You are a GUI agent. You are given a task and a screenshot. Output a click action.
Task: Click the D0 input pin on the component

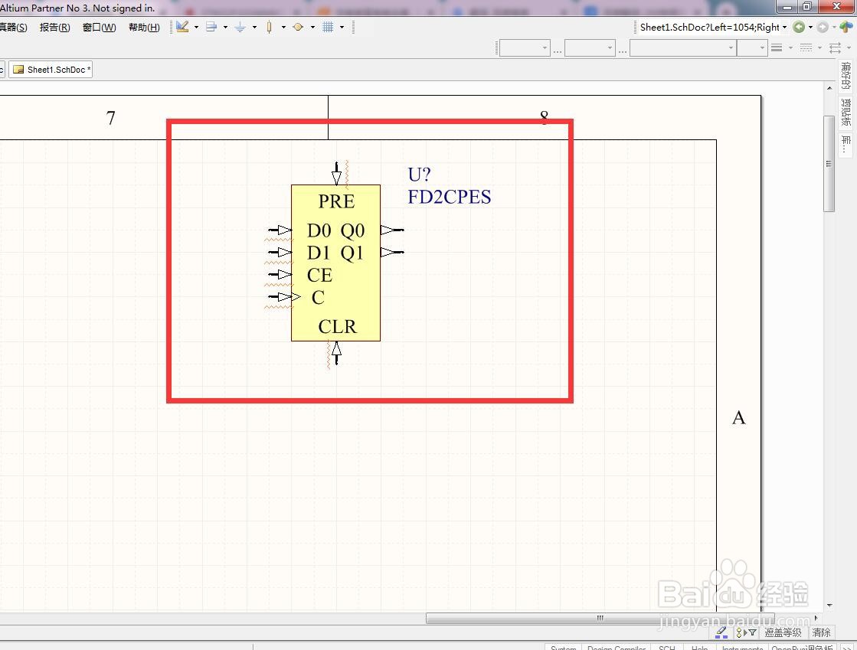280,230
